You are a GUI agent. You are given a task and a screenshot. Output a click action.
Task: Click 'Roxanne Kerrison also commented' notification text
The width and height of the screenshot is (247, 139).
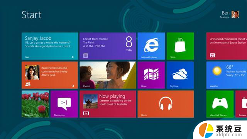point(54,71)
